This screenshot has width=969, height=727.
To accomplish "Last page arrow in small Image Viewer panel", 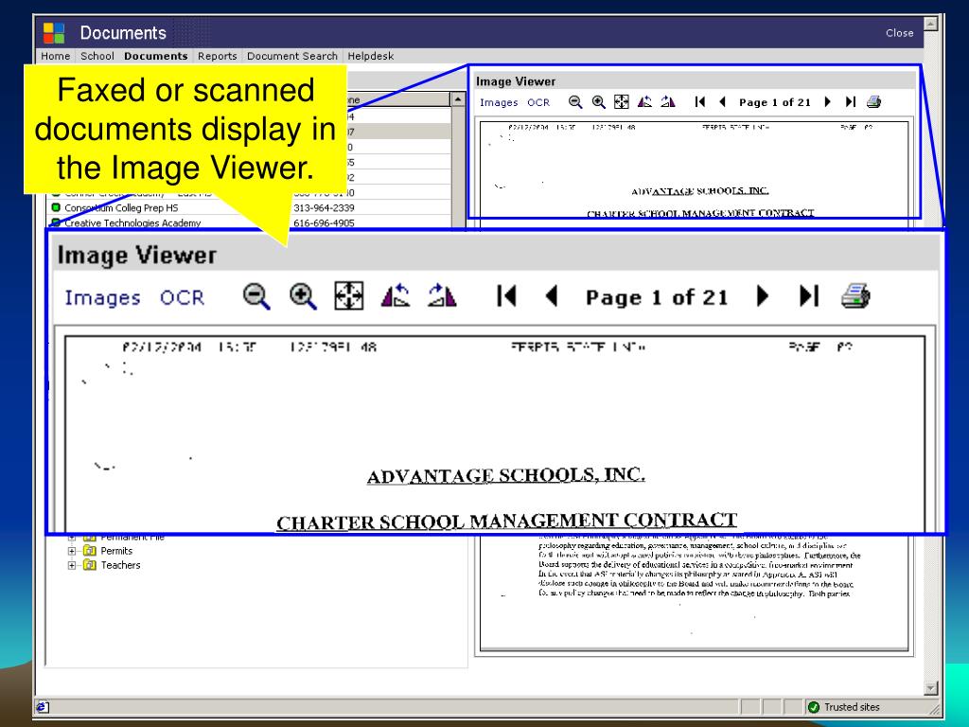I will (851, 102).
